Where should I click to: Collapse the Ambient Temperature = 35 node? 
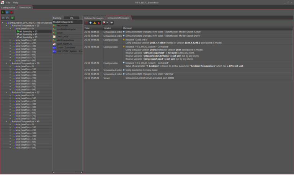point(7,92)
